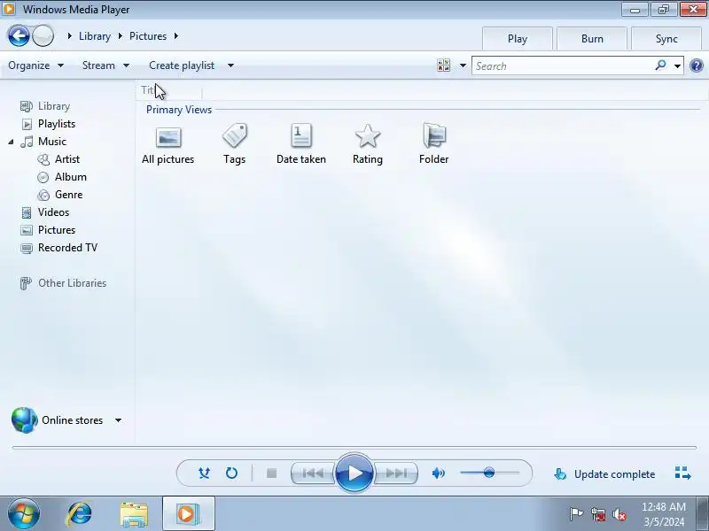
Task: Click the Title column header
Action: (168, 91)
